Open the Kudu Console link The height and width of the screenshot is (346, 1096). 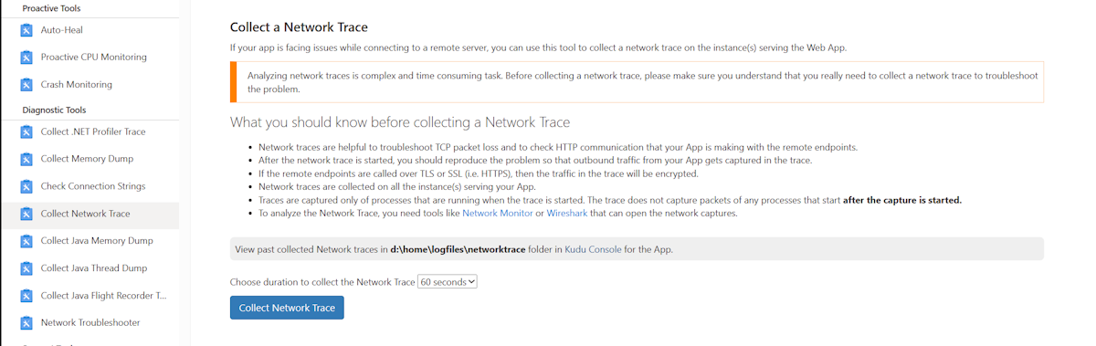click(x=593, y=248)
